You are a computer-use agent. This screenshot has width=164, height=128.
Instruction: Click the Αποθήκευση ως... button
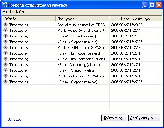coord(144,118)
